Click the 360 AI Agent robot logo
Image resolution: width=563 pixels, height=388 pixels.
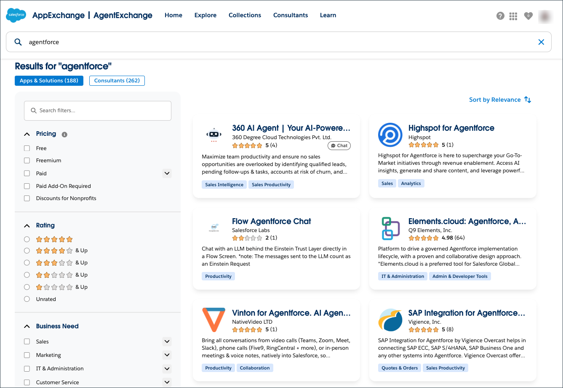pyautogui.click(x=214, y=135)
